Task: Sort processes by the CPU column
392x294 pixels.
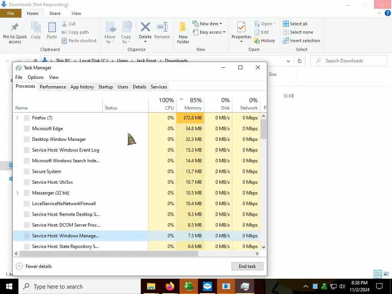Action: (162, 104)
